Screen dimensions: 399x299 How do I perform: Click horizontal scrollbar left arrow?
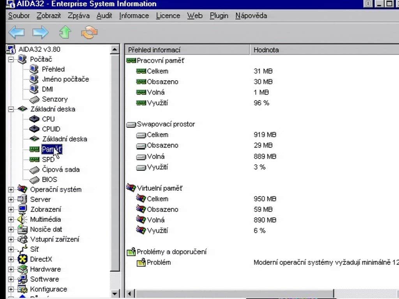point(129,294)
